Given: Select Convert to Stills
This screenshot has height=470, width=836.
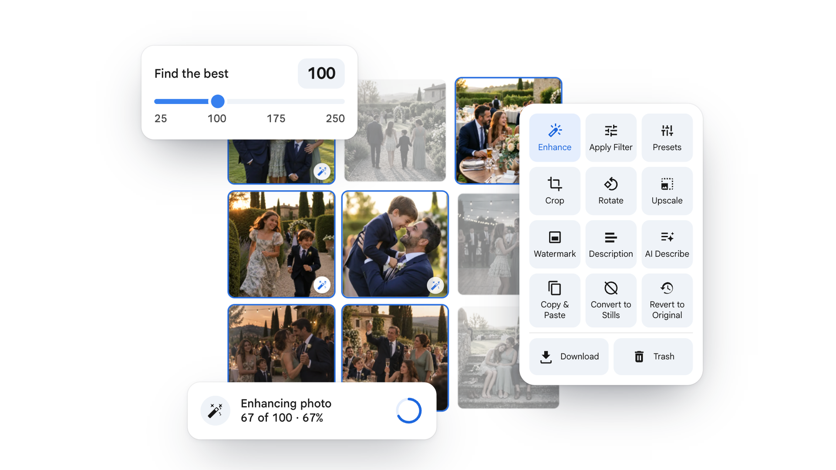Looking at the screenshot, I should pyautogui.click(x=610, y=300).
